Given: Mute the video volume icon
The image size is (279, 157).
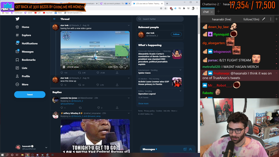Looking at the screenshot, I should (x=121, y=67).
